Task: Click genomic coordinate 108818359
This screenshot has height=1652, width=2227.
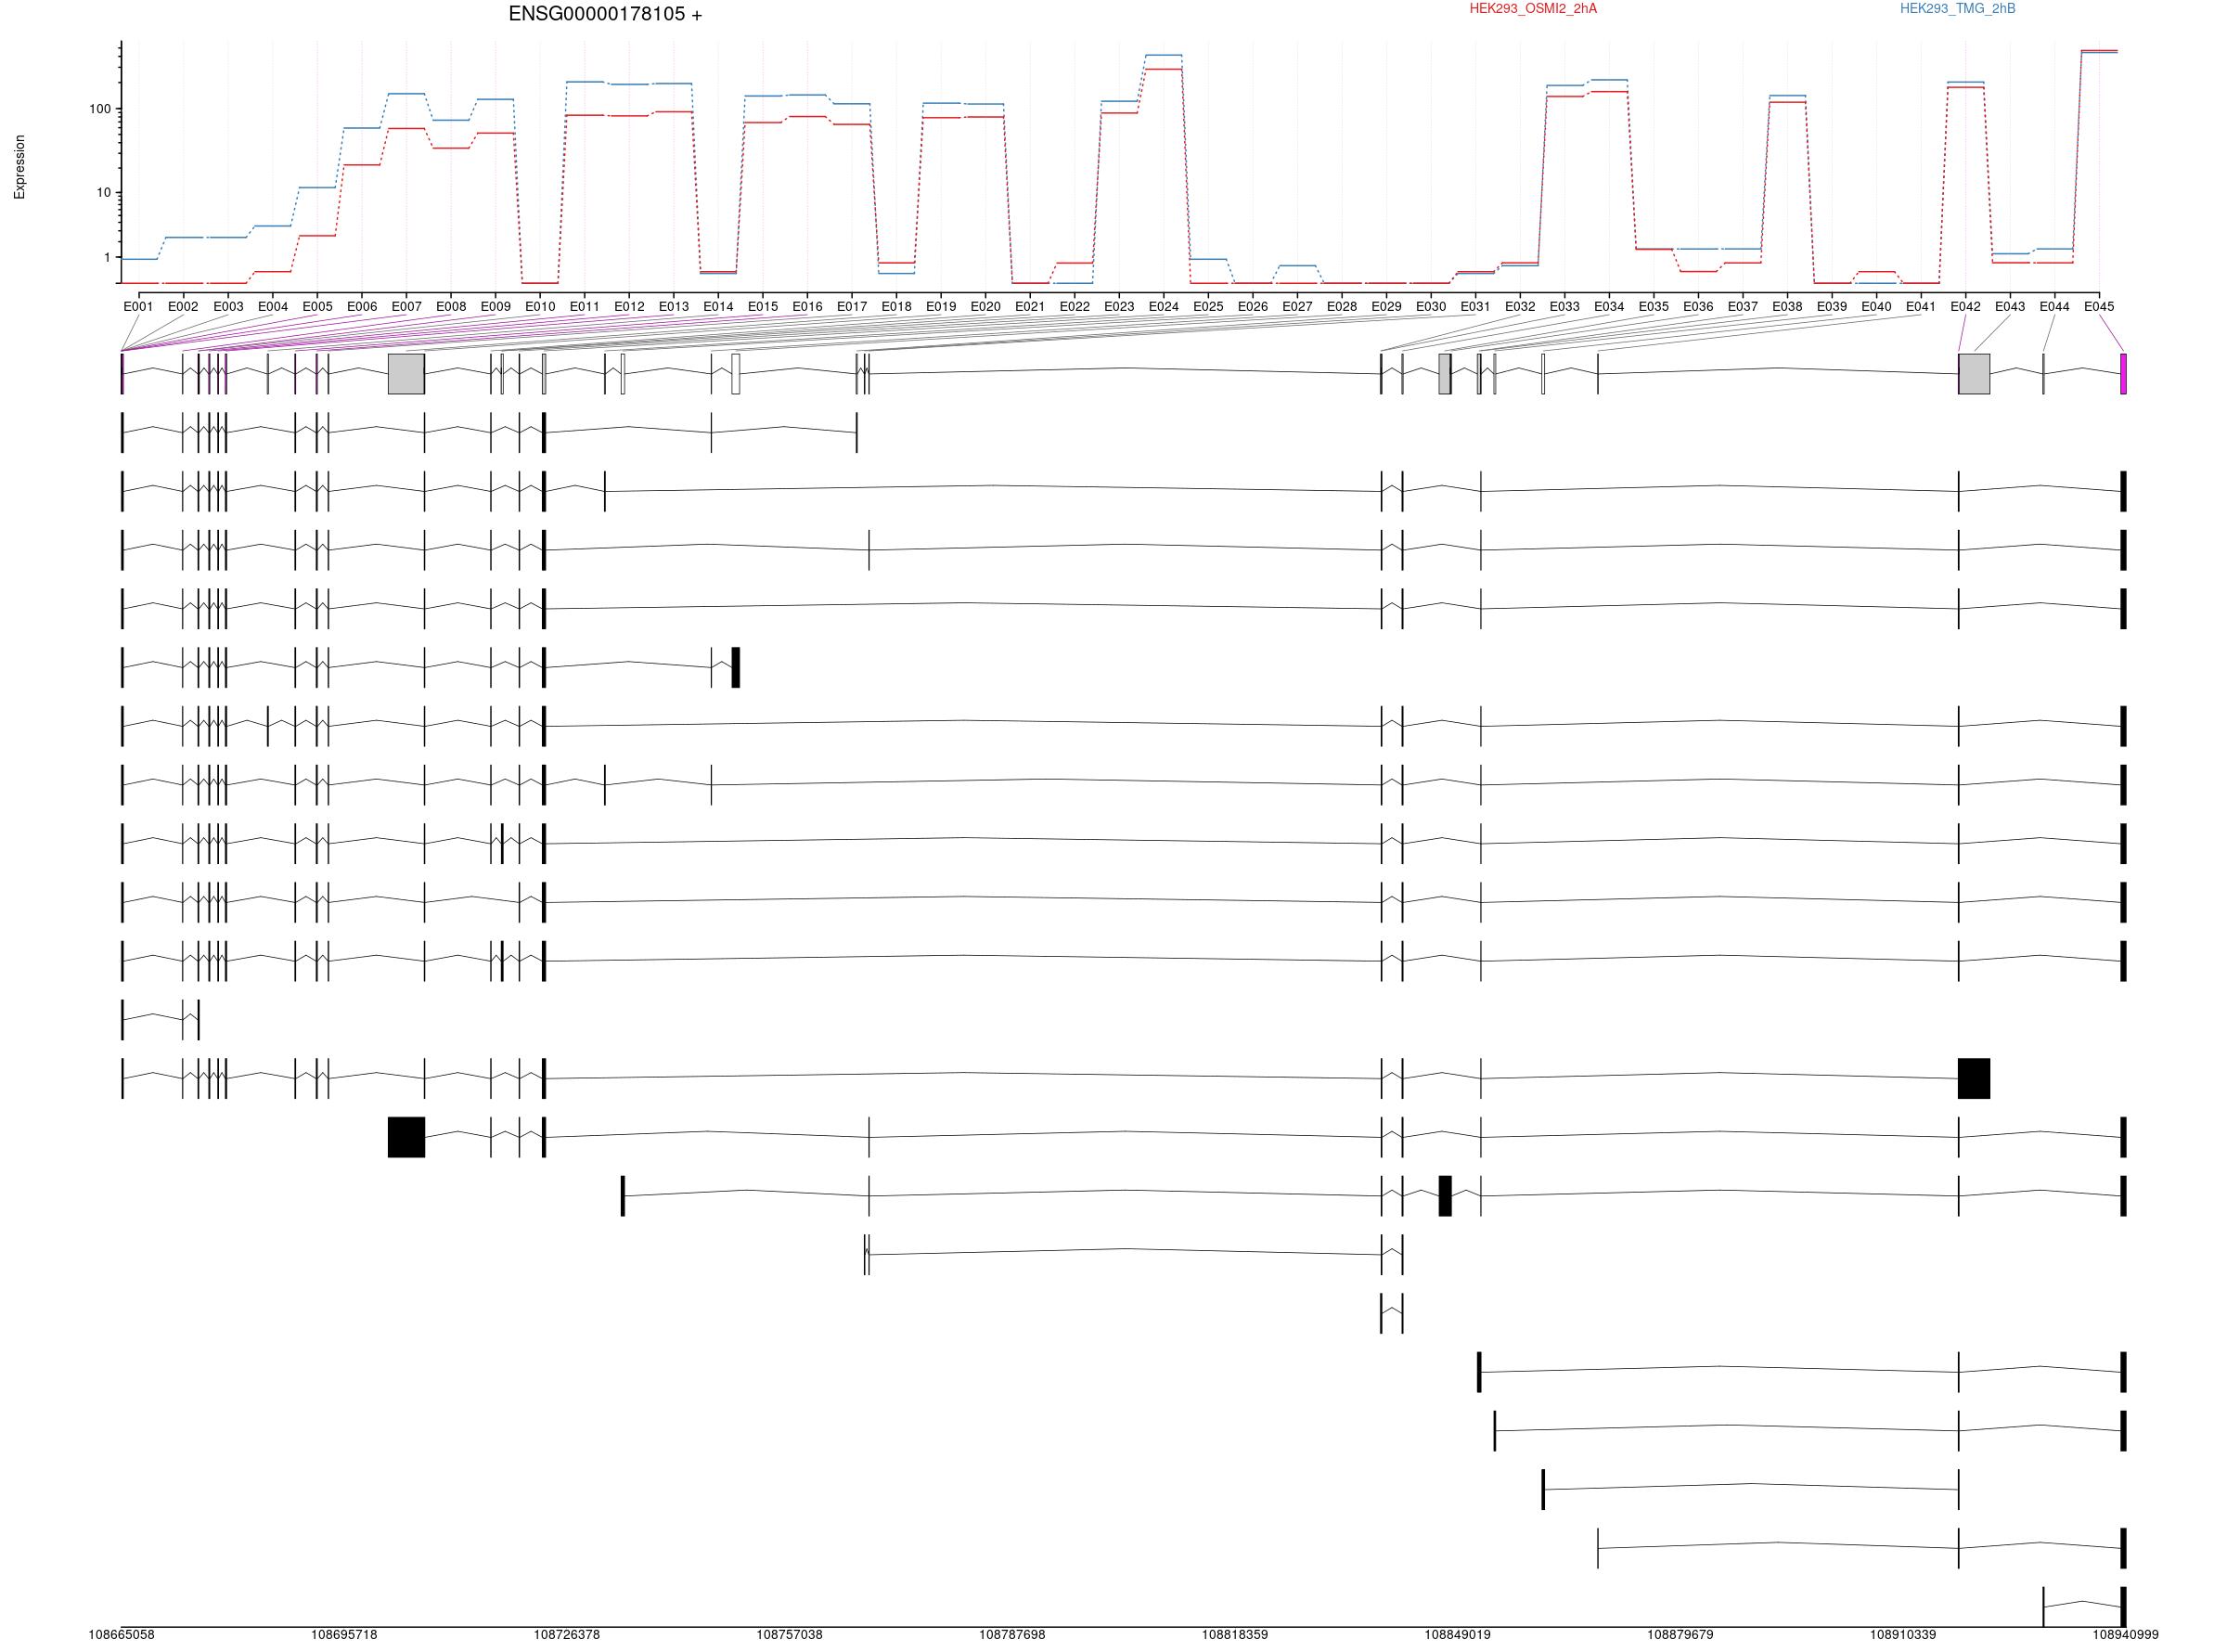Action: 1235,1635
